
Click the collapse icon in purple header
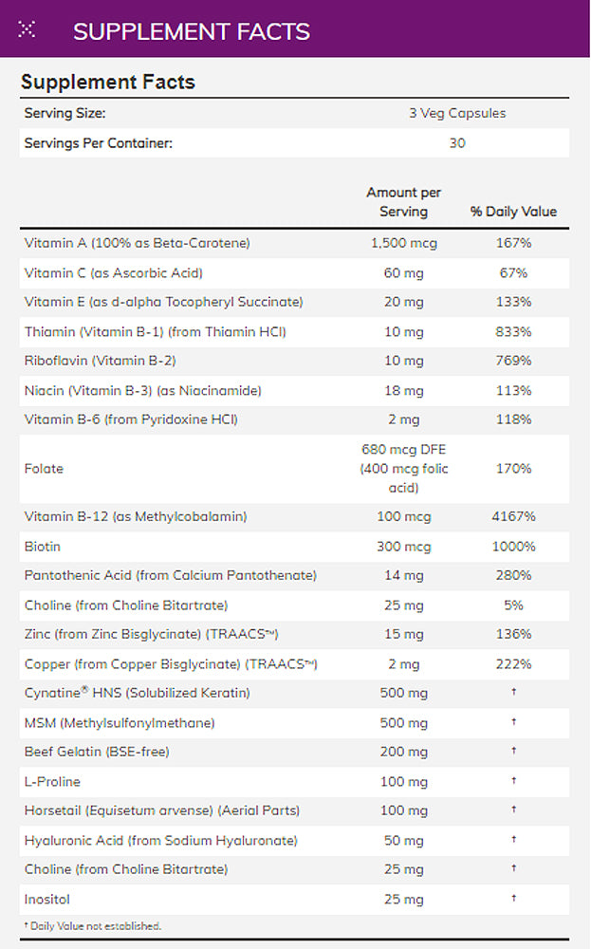28,29
